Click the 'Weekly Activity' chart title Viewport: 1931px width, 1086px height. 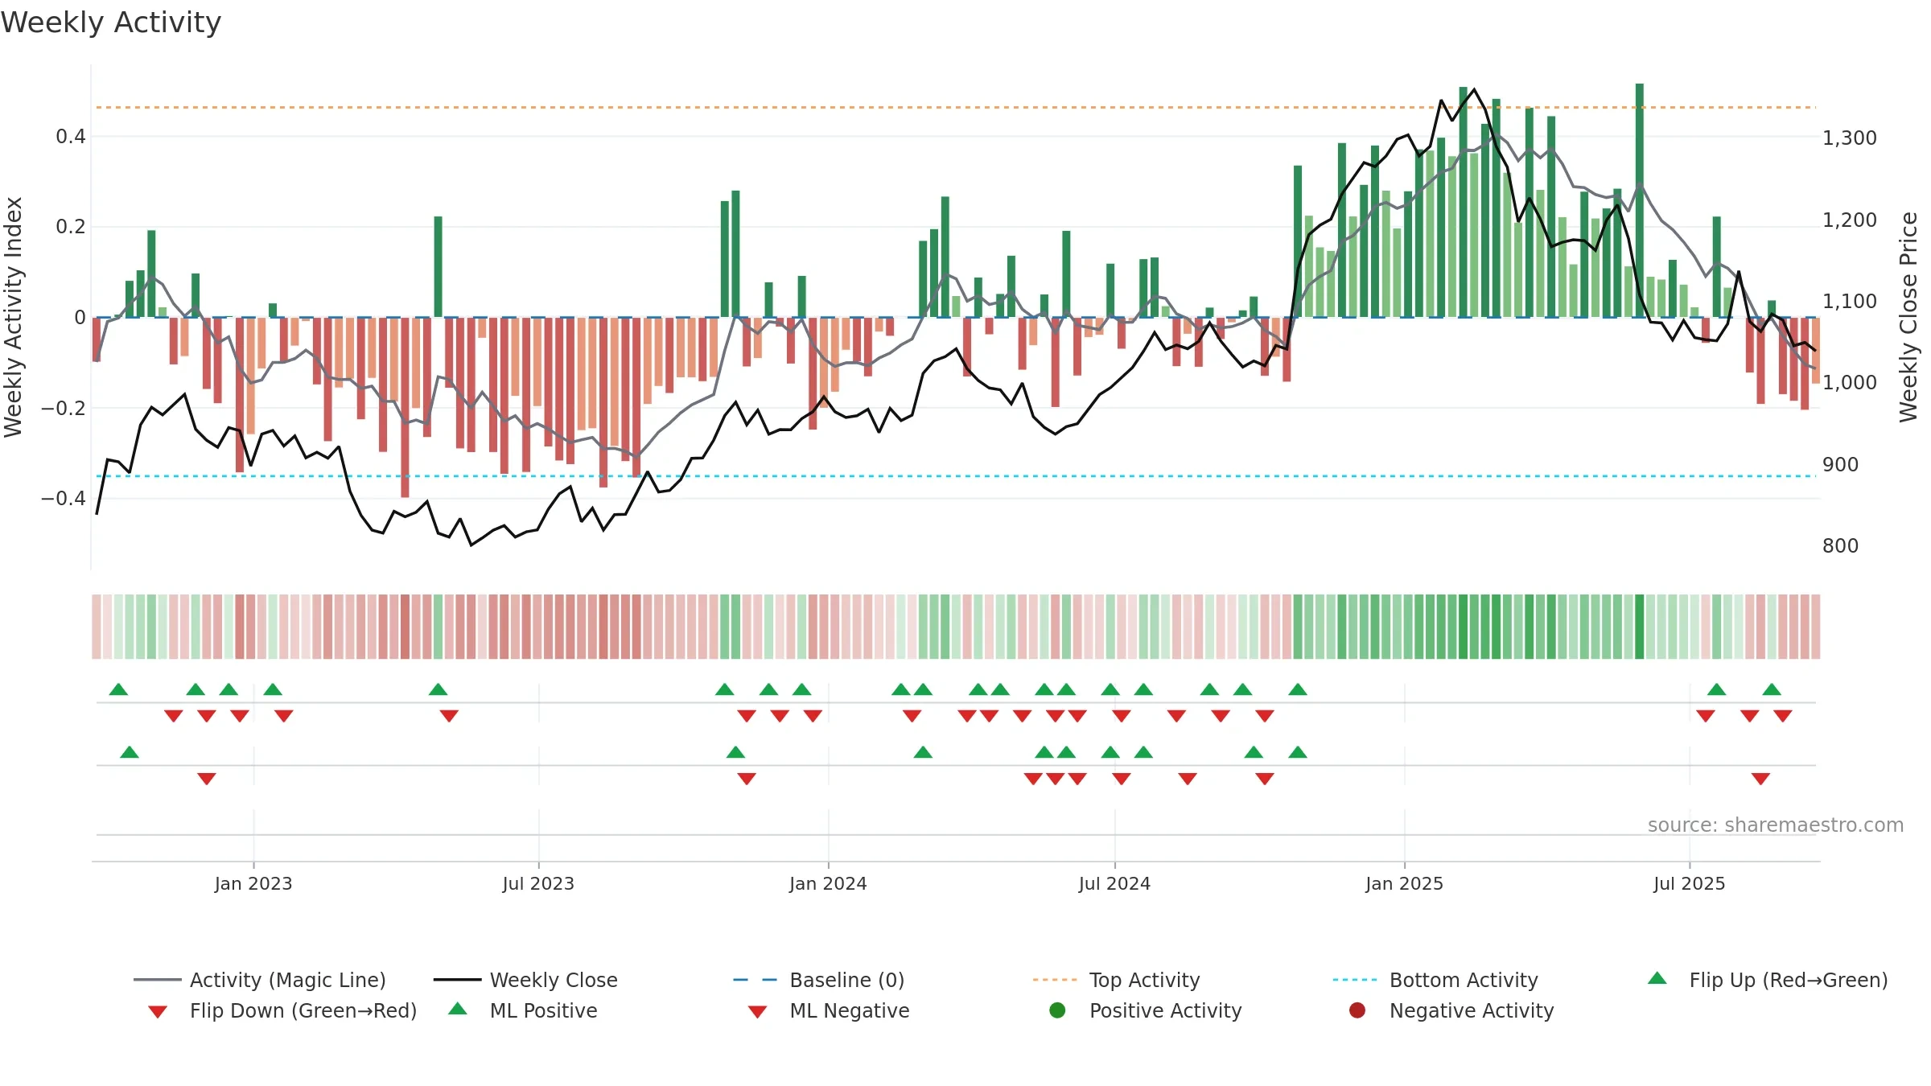111,23
